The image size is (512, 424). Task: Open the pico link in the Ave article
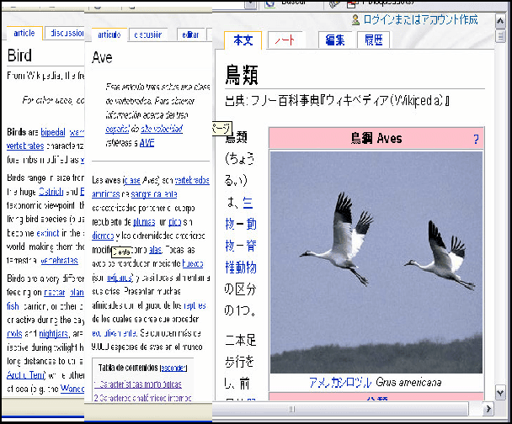coord(174,222)
